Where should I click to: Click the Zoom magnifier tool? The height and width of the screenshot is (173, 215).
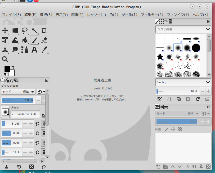coord(5,59)
